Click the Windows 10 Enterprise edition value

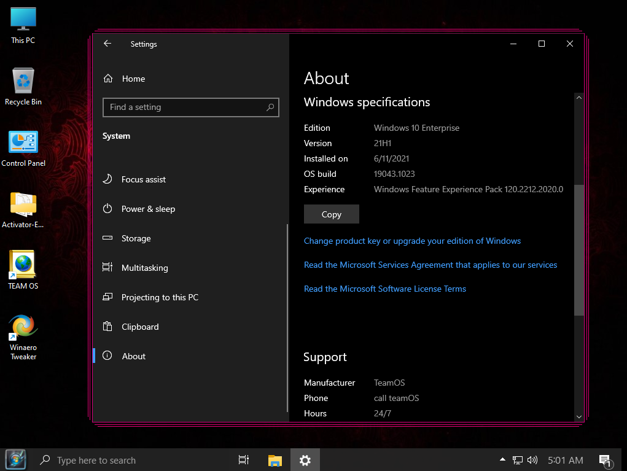click(416, 128)
